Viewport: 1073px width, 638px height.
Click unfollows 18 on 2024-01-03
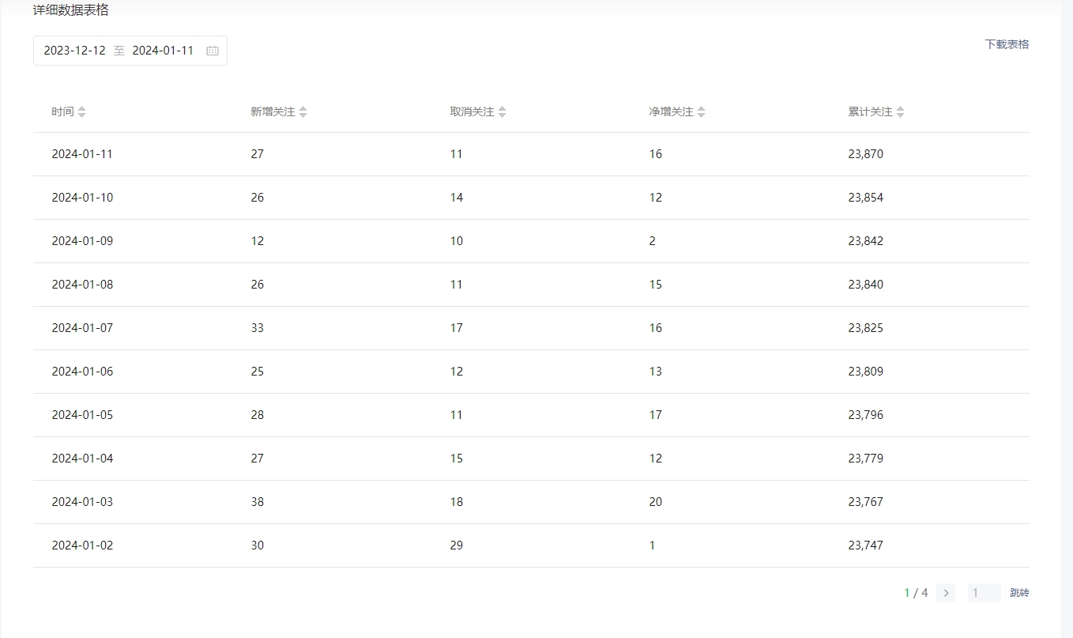[457, 502]
